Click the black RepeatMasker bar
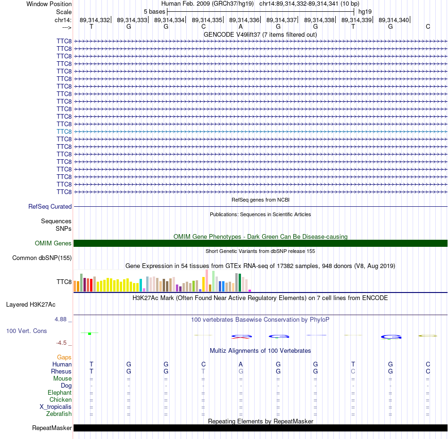This screenshot has width=448, height=439. click(x=260, y=428)
